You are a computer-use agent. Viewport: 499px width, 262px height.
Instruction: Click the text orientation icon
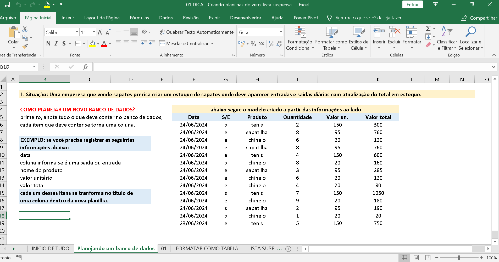click(x=144, y=32)
